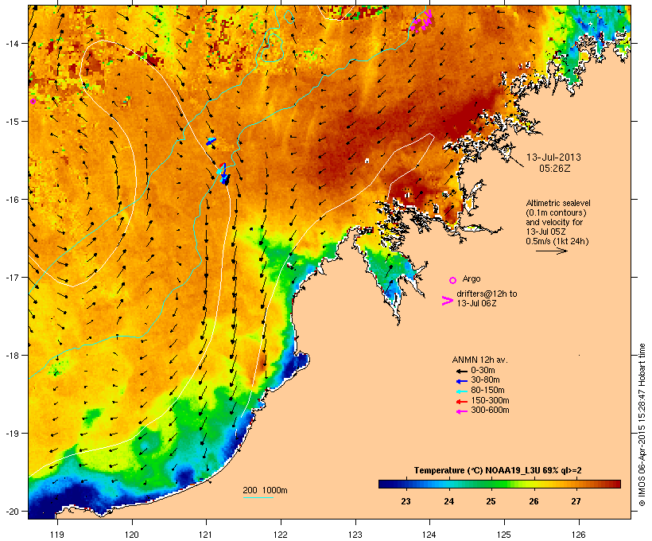Click the 80-150m depth label
This screenshot has width=652, height=541.
(487, 391)
